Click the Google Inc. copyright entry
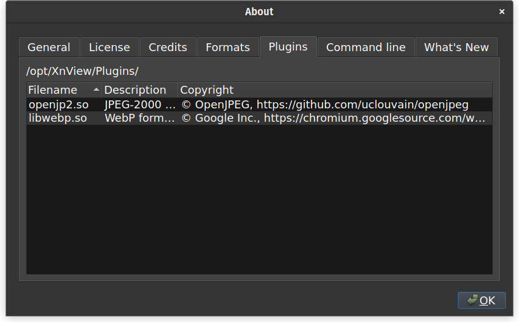The height and width of the screenshot is (322, 519). tap(333, 118)
